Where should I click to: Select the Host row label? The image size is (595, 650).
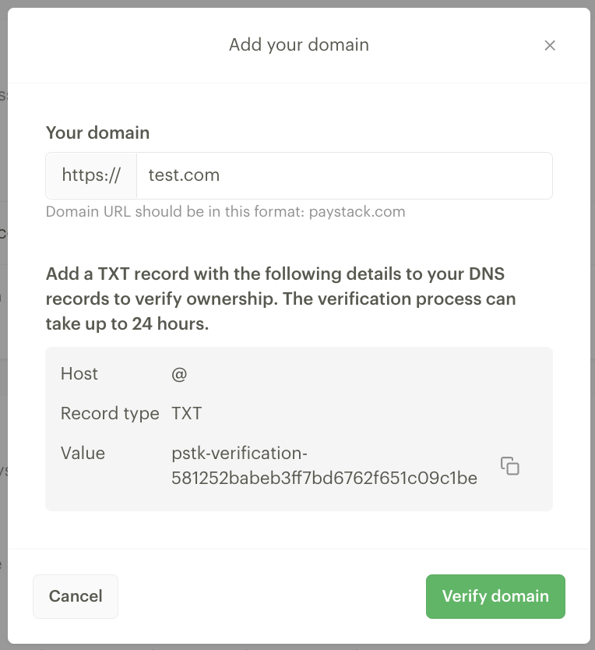point(79,373)
